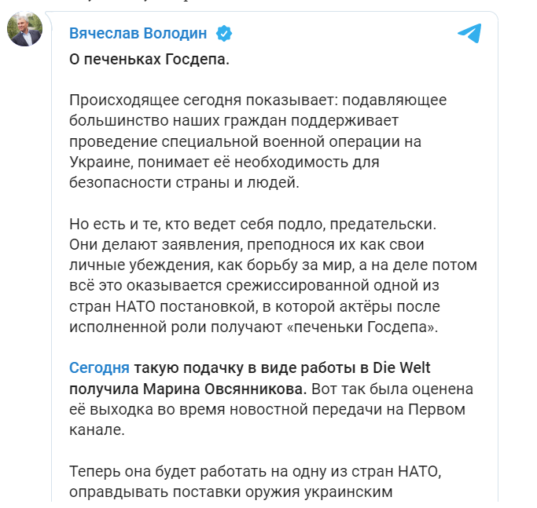Screen dimensions: 537x508
Task: Open the Вячеслав Володин channel name link
Action: tap(138, 34)
